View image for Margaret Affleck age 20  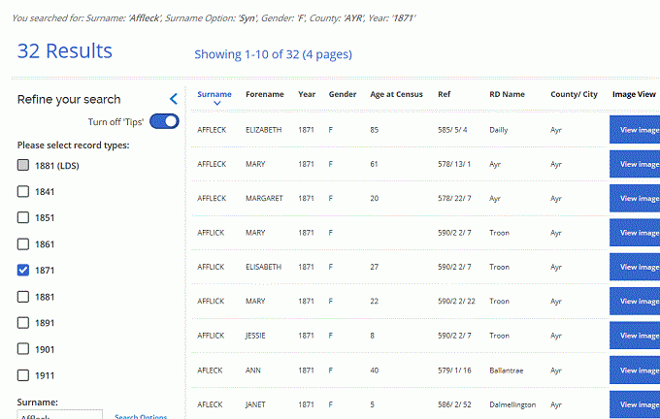(635, 198)
